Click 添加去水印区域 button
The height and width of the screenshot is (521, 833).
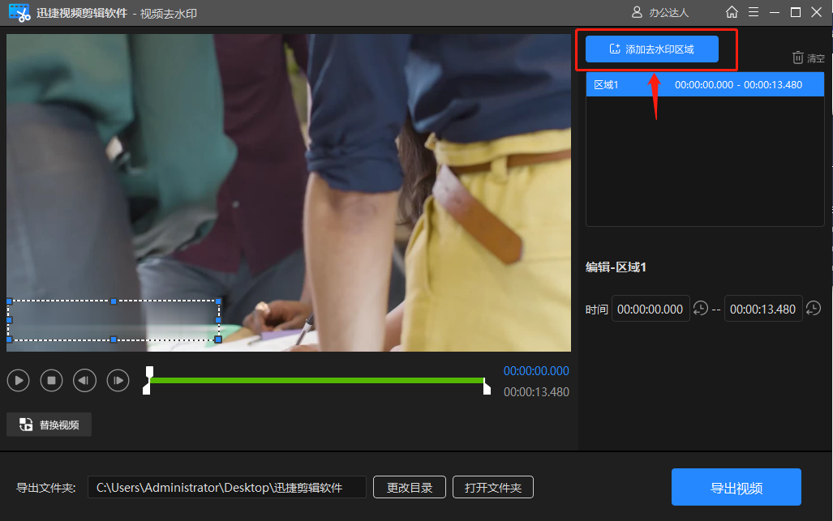pyautogui.click(x=652, y=49)
